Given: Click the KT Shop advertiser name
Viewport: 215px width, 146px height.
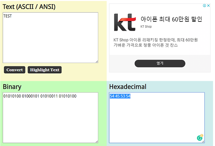Looking at the screenshot, I should (x=146, y=27).
